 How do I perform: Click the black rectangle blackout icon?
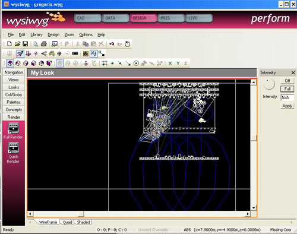(x=75, y=53)
